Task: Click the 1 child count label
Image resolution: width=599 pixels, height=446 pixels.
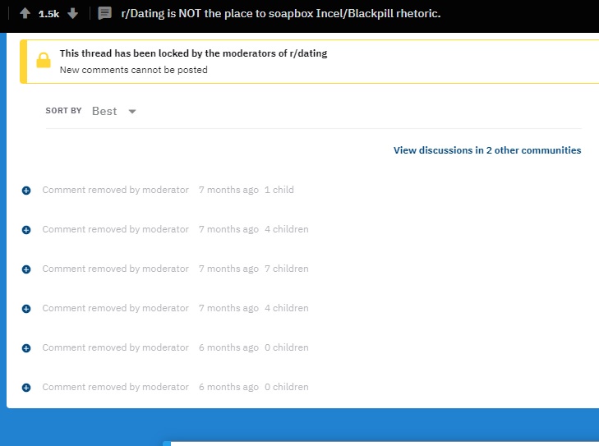Action: (279, 190)
